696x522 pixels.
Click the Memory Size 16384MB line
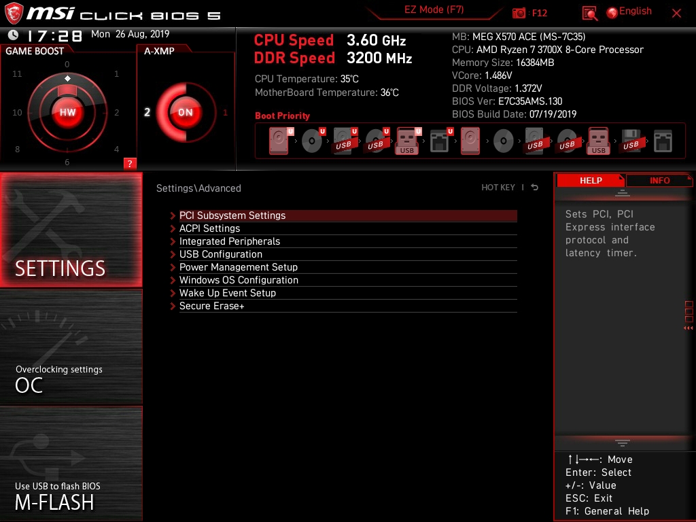(503, 63)
